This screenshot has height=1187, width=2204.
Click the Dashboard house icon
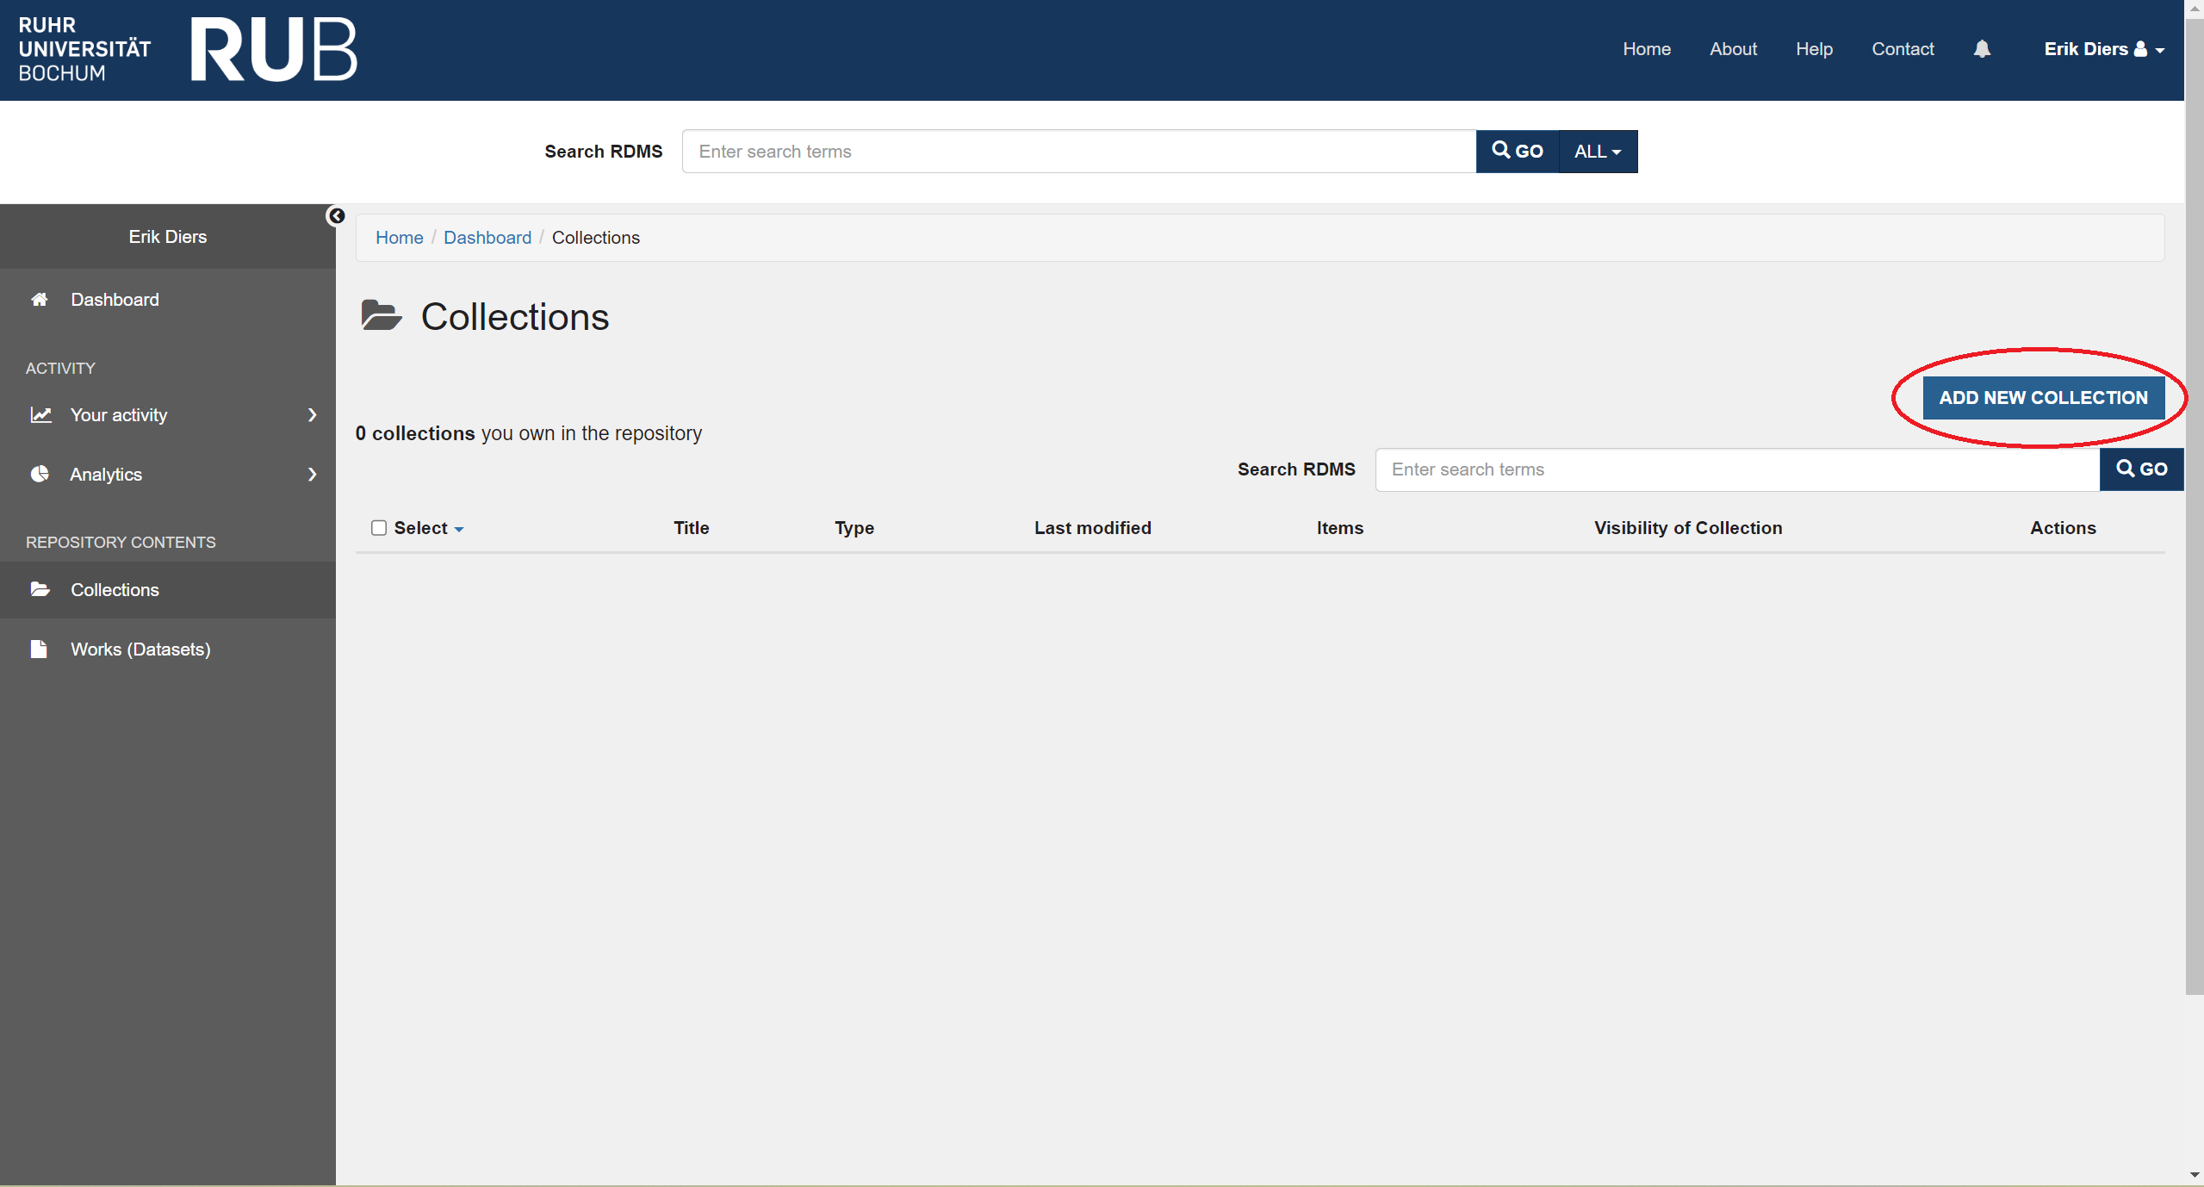tap(40, 300)
